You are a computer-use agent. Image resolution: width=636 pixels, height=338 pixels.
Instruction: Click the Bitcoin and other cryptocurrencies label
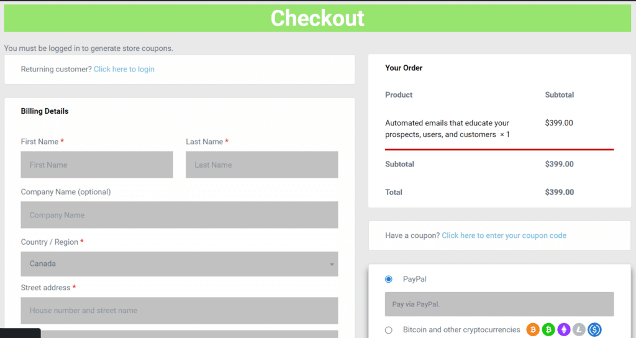[x=461, y=329]
